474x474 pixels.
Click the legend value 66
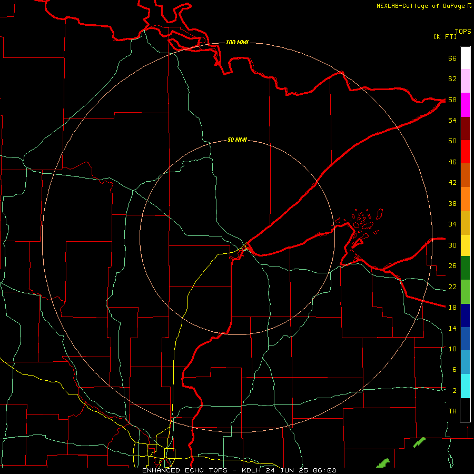coord(452,58)
